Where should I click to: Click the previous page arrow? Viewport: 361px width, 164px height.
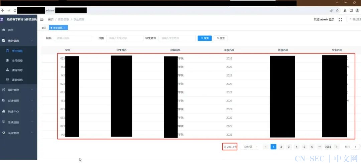point(266,147)
